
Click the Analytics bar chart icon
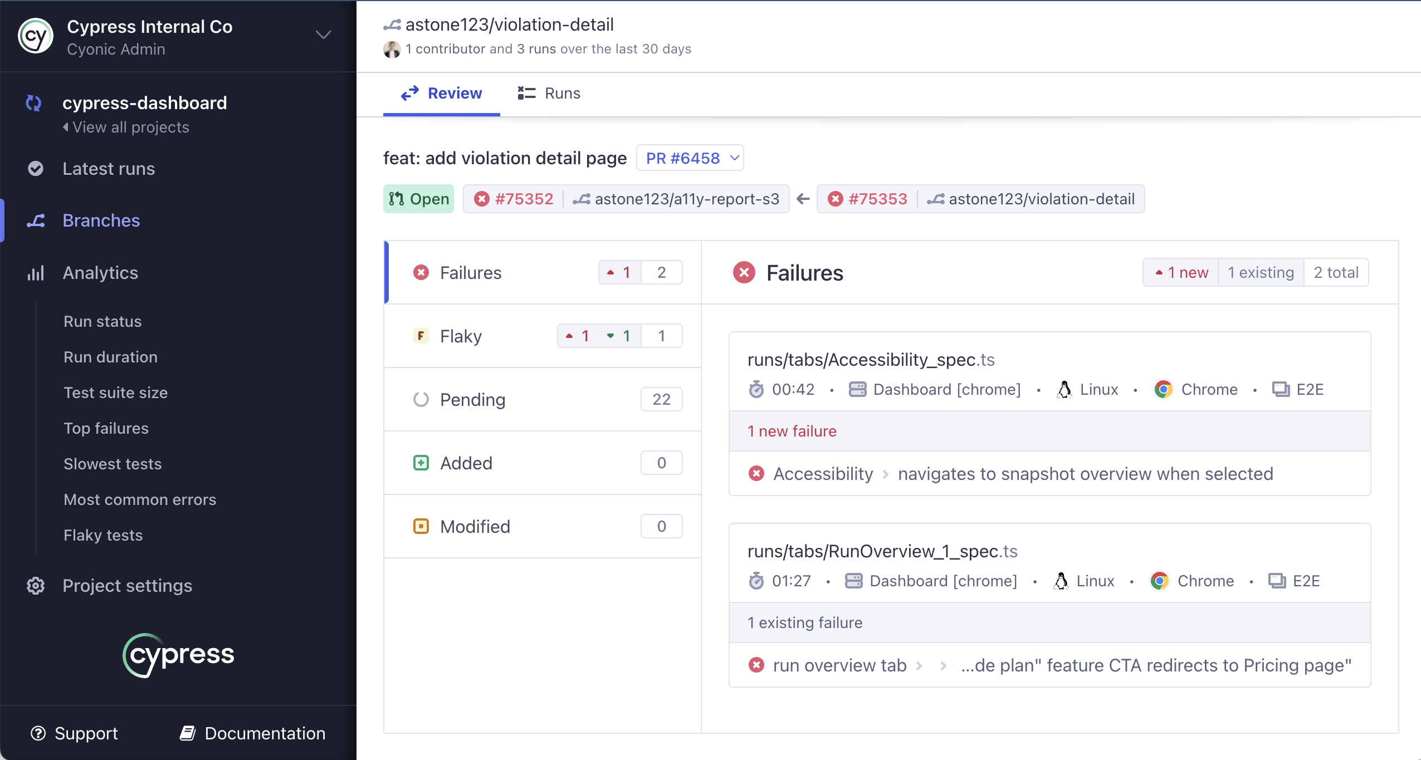point(36,273)
